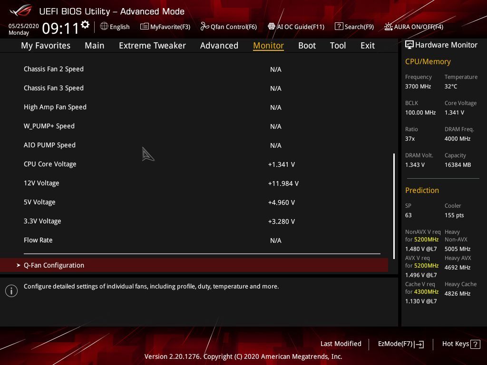Select CPU Core Voltage row
Screen dimensions: 487x365
194,164
